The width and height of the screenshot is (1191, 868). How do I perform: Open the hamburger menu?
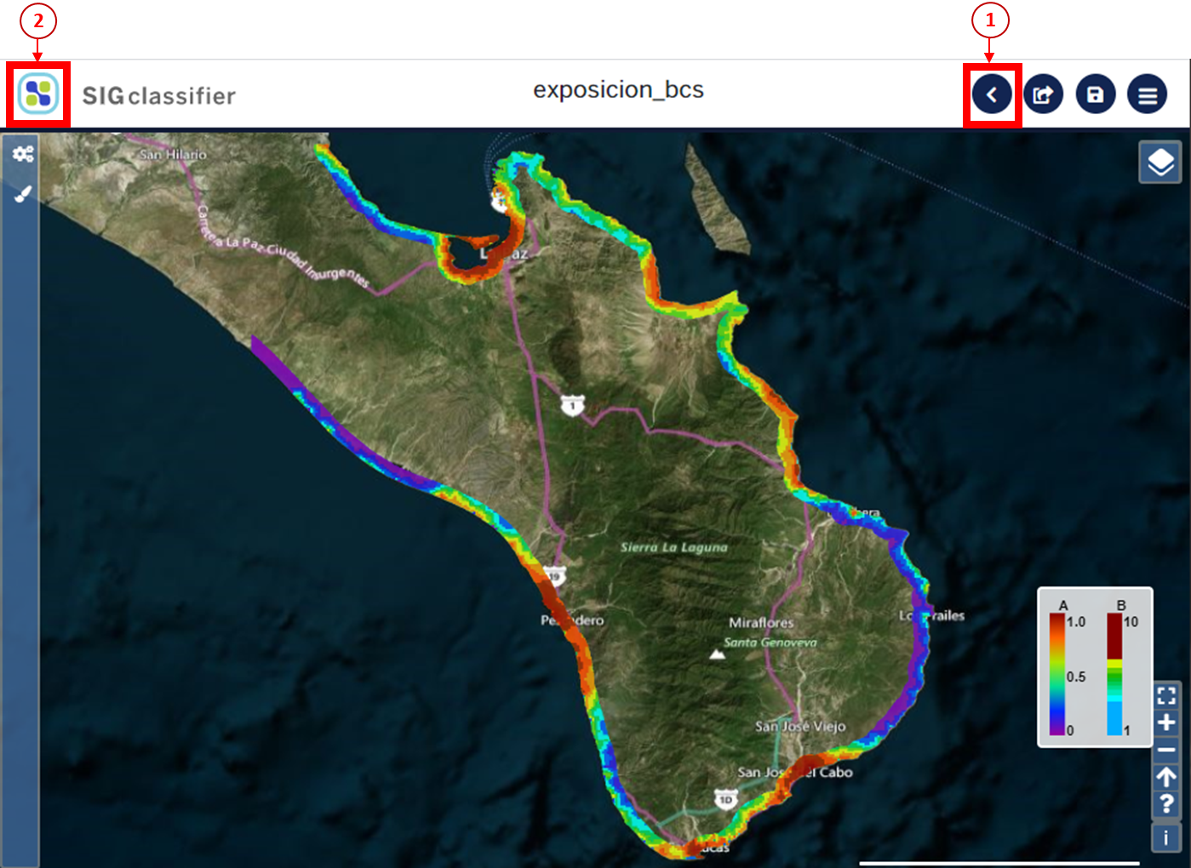[x=1148, y=94]
